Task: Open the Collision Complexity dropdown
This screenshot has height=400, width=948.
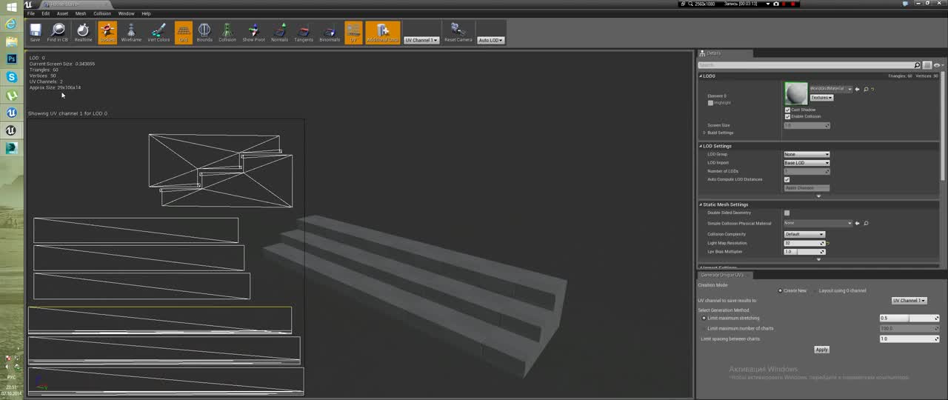Action: click(804, 234)
